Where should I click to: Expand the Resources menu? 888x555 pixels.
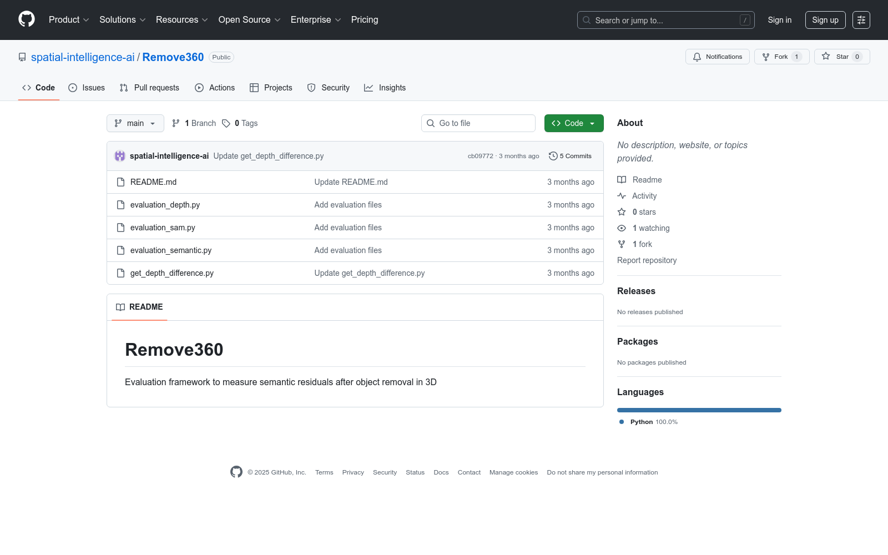(182, 19)
